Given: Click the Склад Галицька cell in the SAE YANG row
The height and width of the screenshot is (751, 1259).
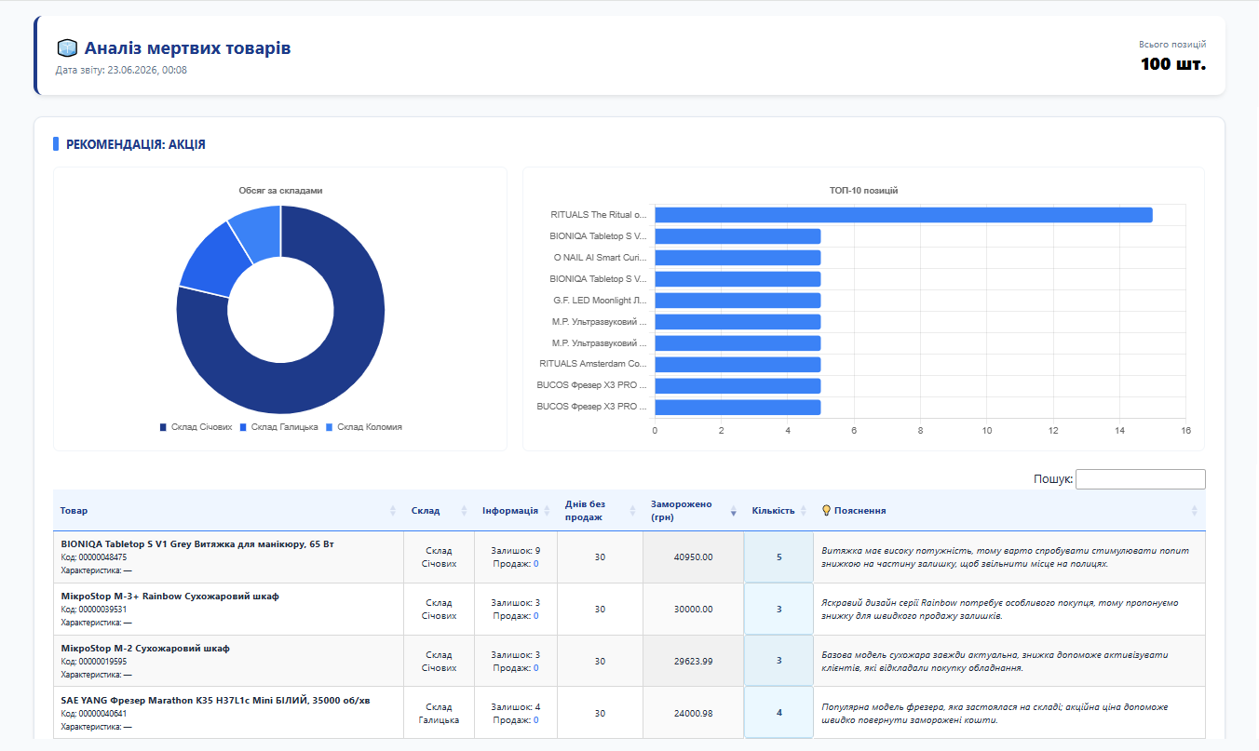Looking at the screenshot, I should [439, 713].
